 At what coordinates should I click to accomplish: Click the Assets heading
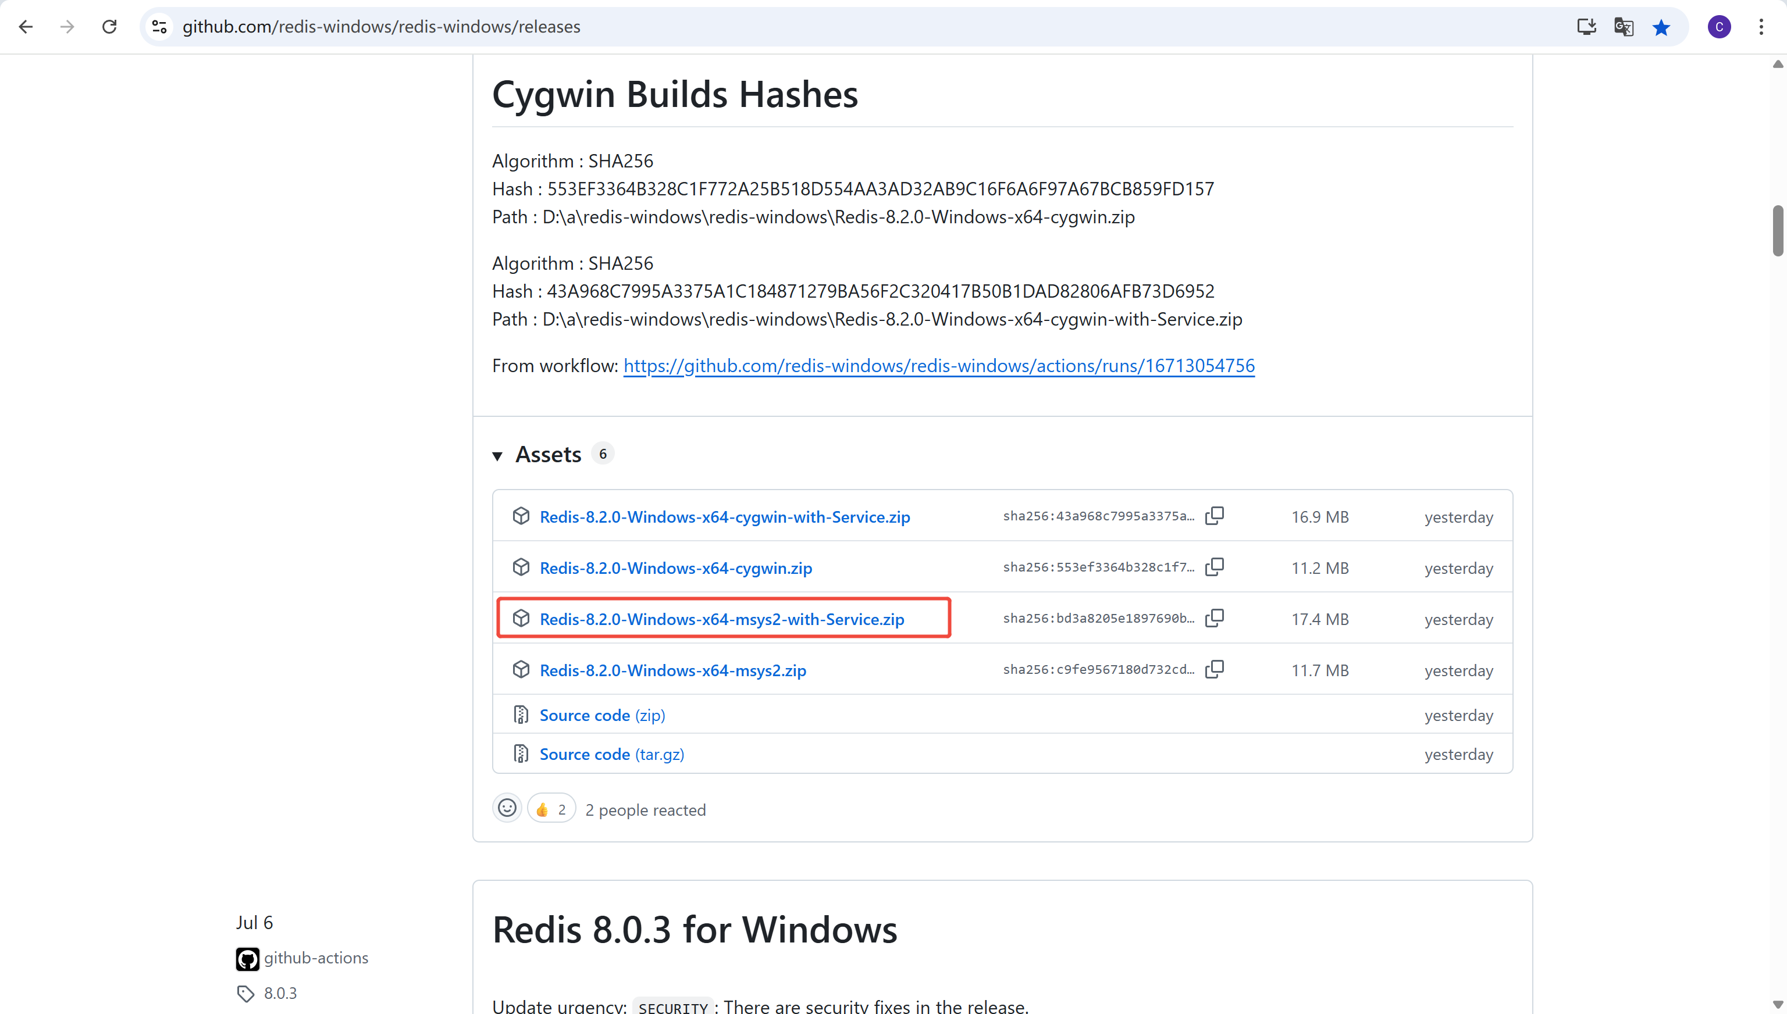click(x=549, y=454)
